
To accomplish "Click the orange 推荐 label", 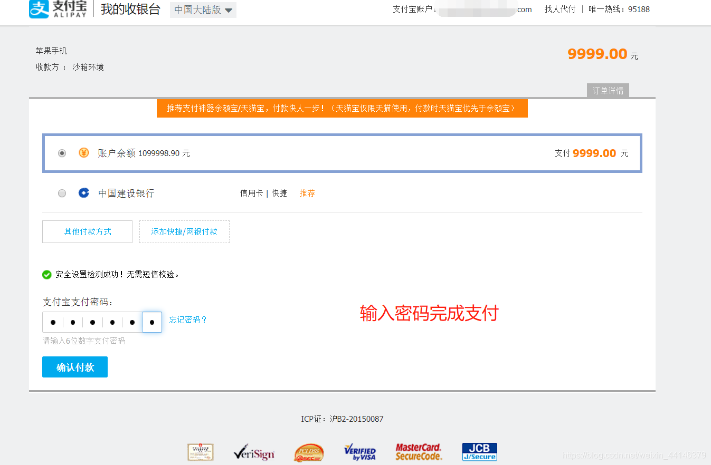I will click(x=307, y=193).
